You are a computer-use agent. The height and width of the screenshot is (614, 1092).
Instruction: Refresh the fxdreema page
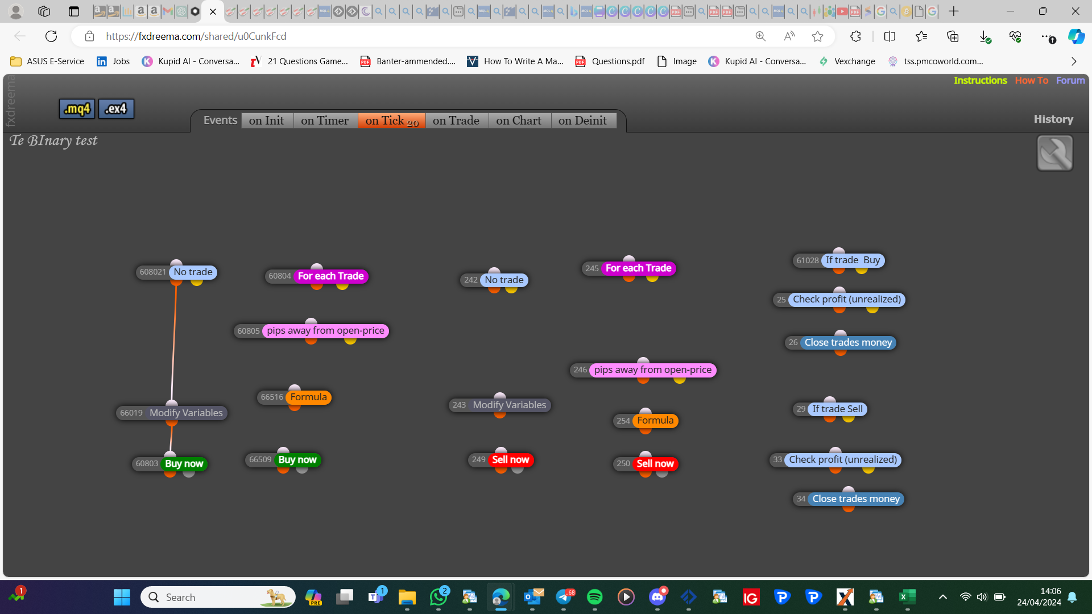click(x=51, y=36)
